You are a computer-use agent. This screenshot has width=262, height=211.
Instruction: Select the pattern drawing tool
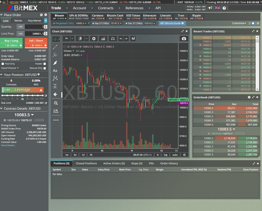(55, 78)
